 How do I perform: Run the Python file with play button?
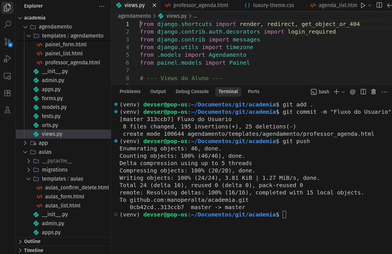click(363, 5)
